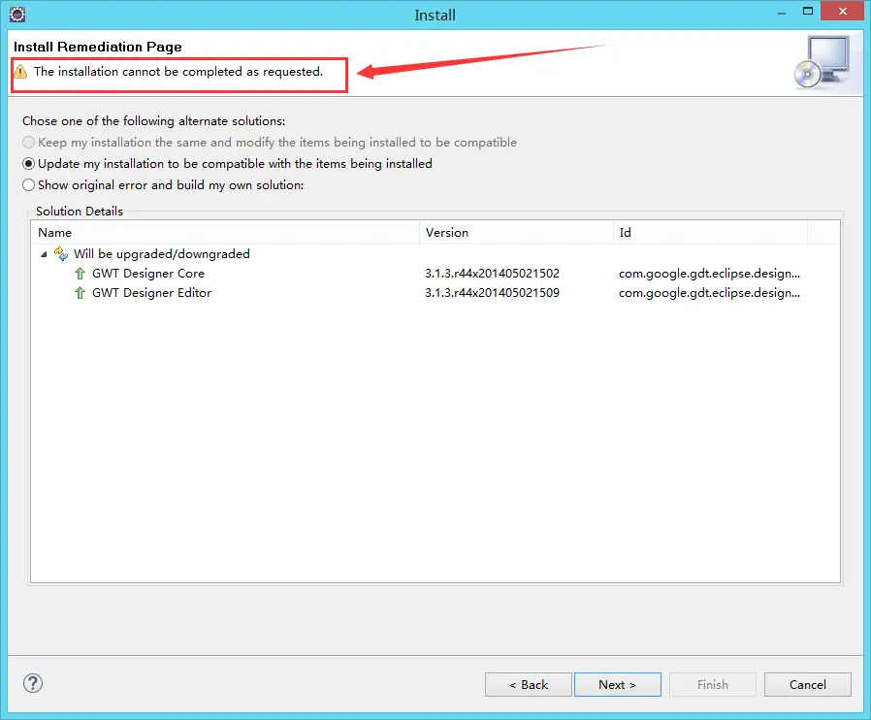The image size is (871, 720).
Task: Close the Install window
Action: (x=843, y=11)
